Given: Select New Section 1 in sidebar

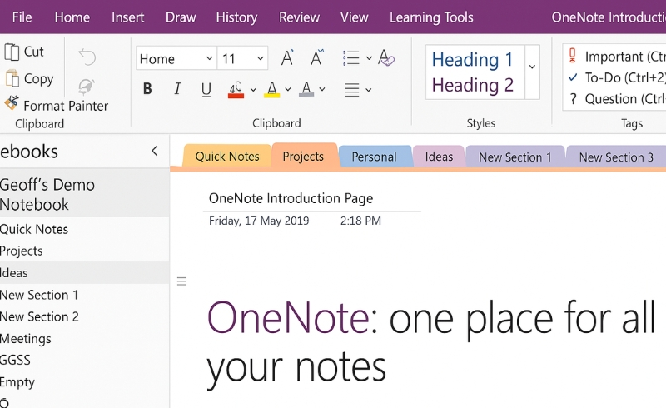Looking at the screenshot, I should pos(85,295).
